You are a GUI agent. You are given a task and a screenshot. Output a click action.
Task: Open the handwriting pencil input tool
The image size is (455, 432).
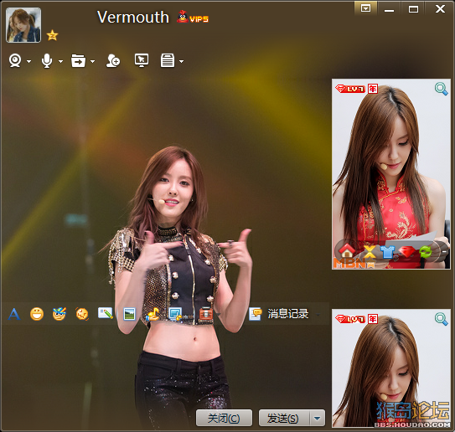[x=106, y=313]
